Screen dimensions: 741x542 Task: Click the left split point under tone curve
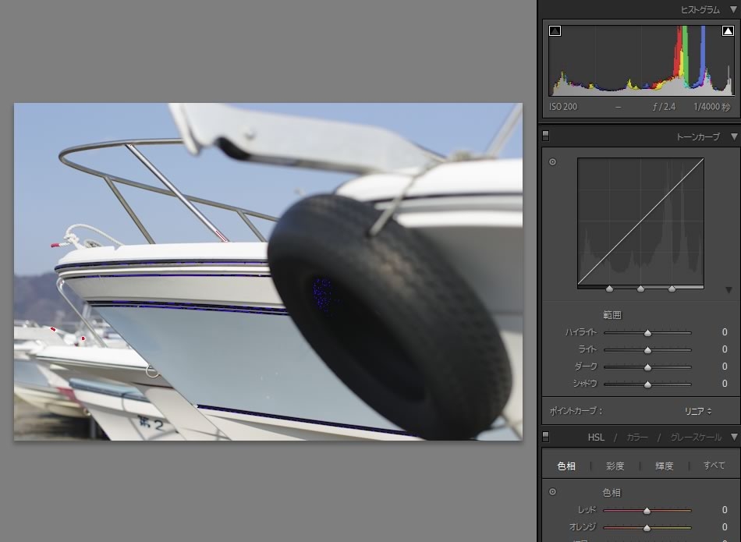pos(610,289)
